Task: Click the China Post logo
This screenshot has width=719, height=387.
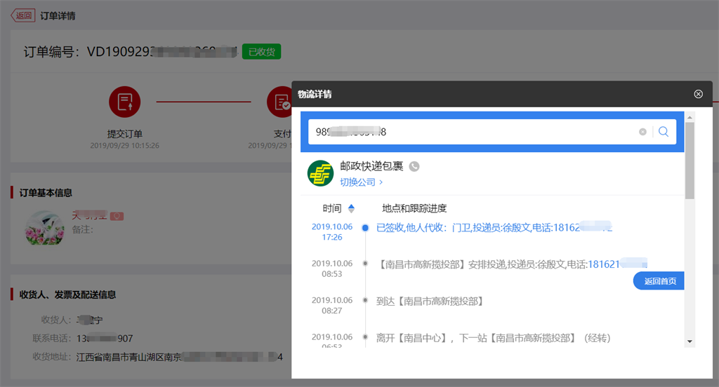Action: coord(320,173)
